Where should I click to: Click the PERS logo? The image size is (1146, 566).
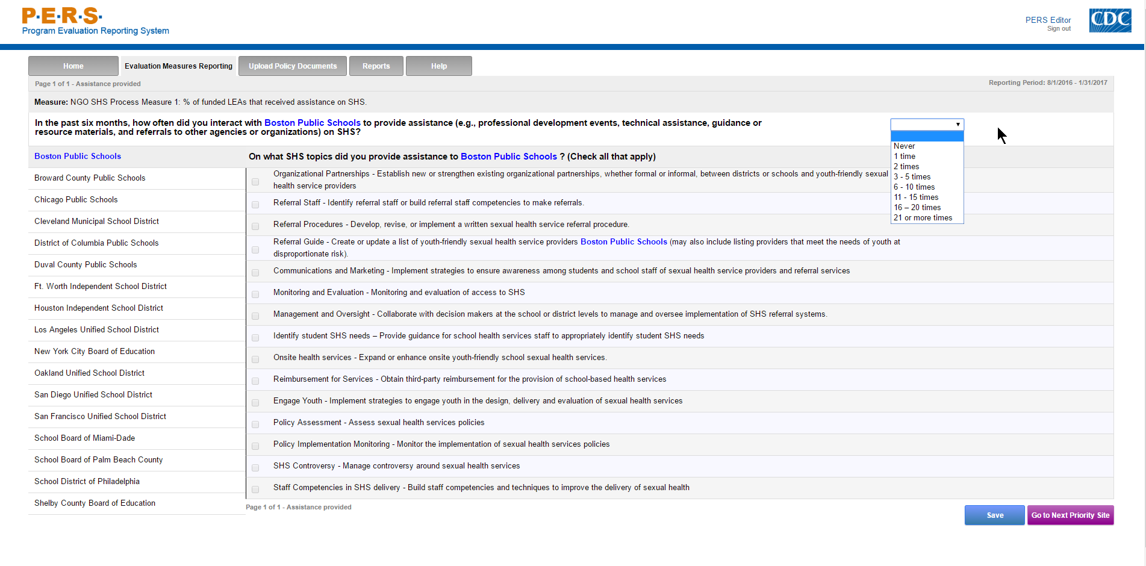coord(95,22)
